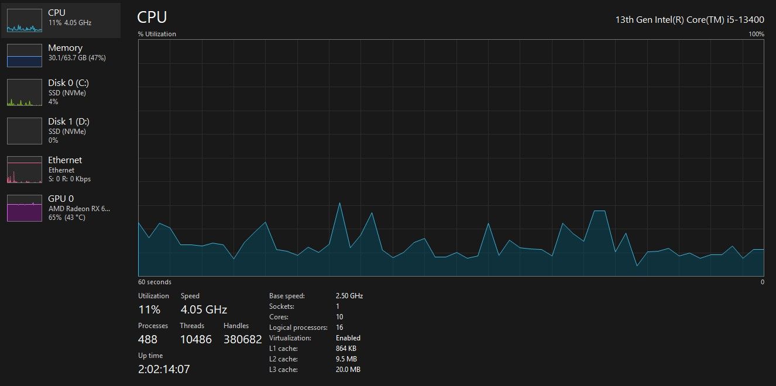Click the CPU heading title
The width and height of the screenshot is (776, 386).
152,17
